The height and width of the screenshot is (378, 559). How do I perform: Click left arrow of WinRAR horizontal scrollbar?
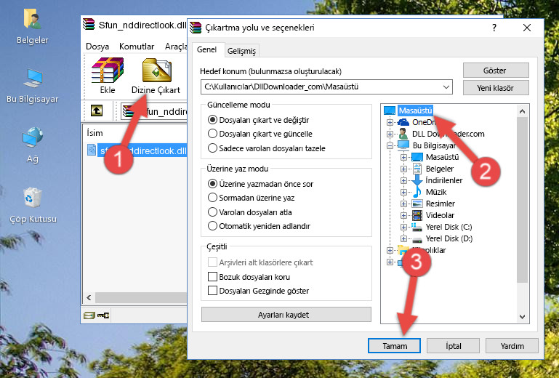(x=89, y=297)
